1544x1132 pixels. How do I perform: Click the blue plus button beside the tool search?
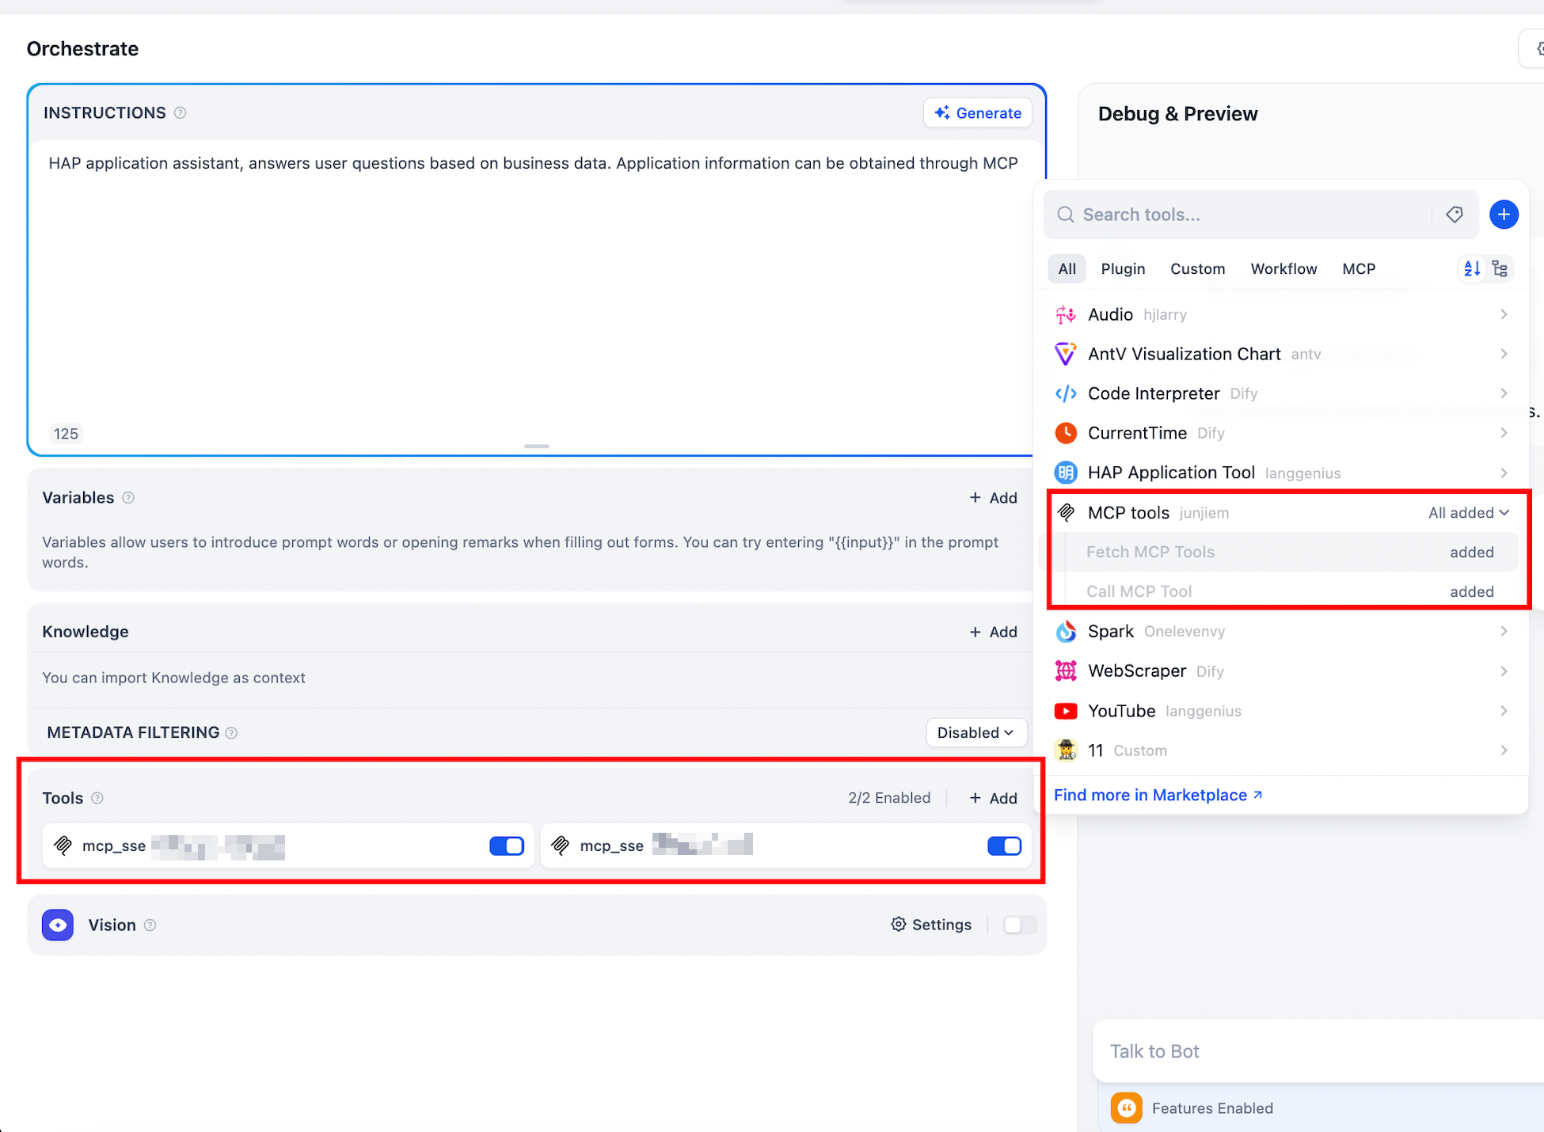click(1503, 215)
